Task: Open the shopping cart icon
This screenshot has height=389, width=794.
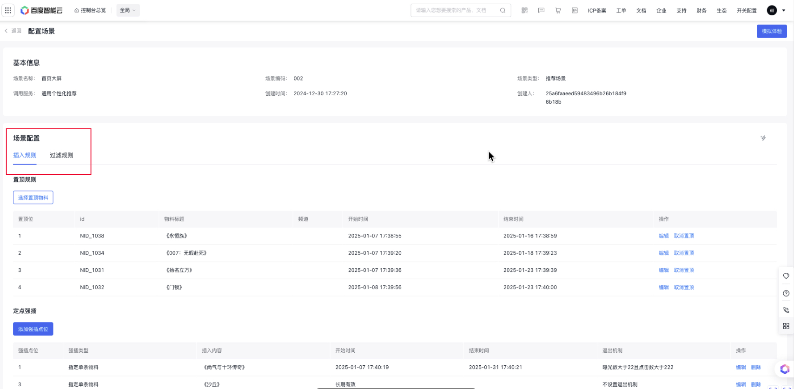Action: pyautogui.click(x=558, y=10)
